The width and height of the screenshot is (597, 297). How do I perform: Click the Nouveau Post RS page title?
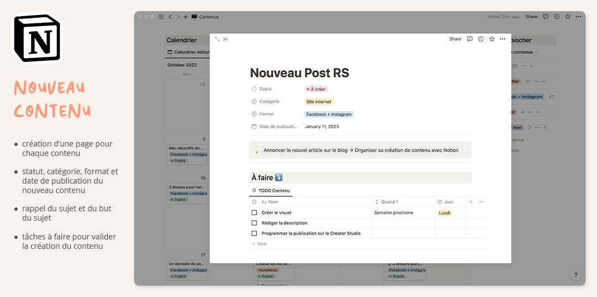tap(299, 72)
